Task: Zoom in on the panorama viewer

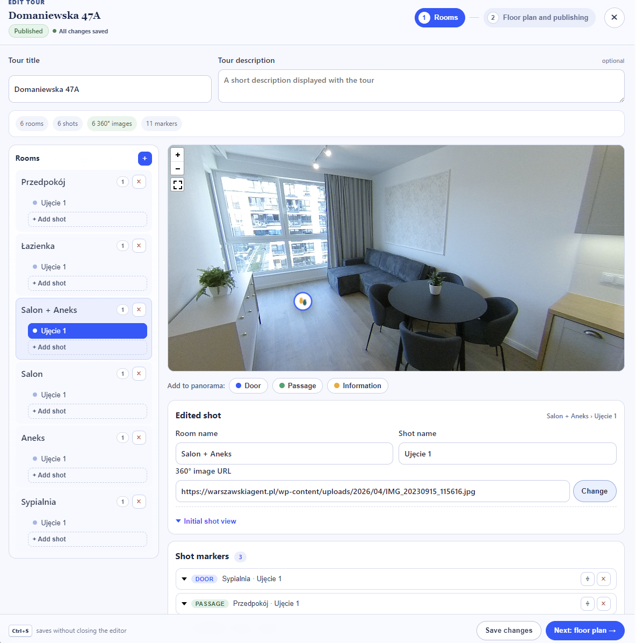Action: coord(177,155)
